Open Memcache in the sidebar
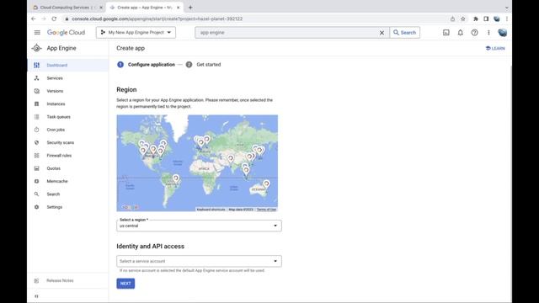Viewport: 539px width, 303px height. 67,182
